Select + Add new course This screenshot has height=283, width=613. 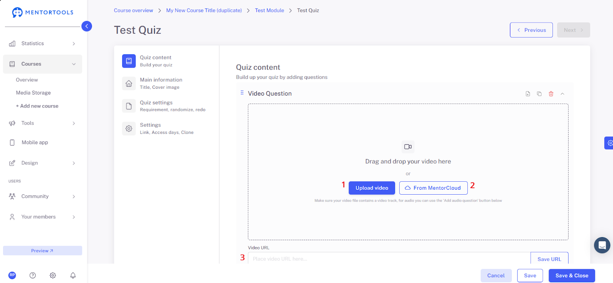[x=37, y=106]
